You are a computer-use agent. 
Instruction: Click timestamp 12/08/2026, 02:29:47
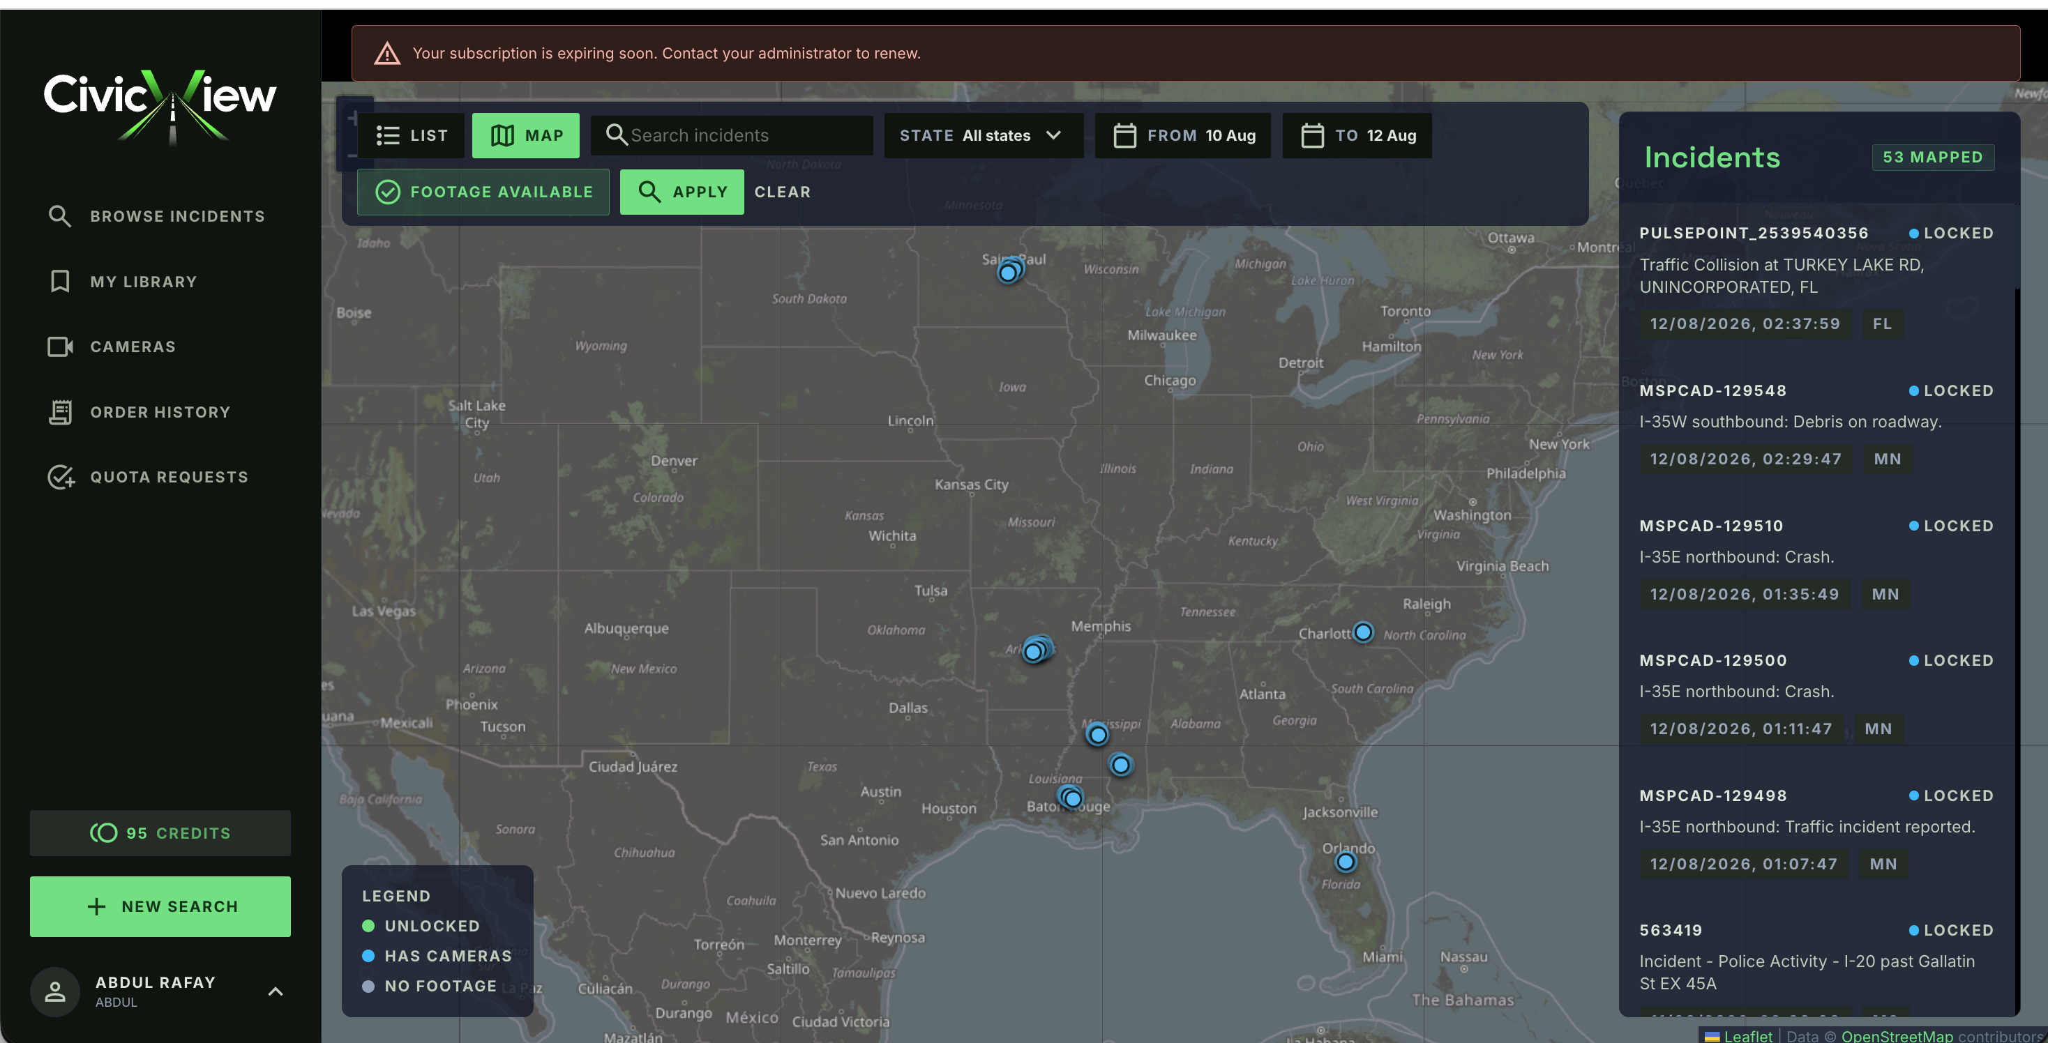click(1745, 459)
